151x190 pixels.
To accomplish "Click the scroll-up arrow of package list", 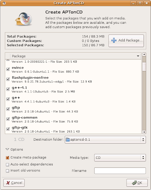I will coord(144,55).
